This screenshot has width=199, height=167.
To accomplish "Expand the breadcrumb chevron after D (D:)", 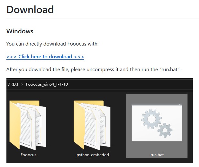I will 22,84.
